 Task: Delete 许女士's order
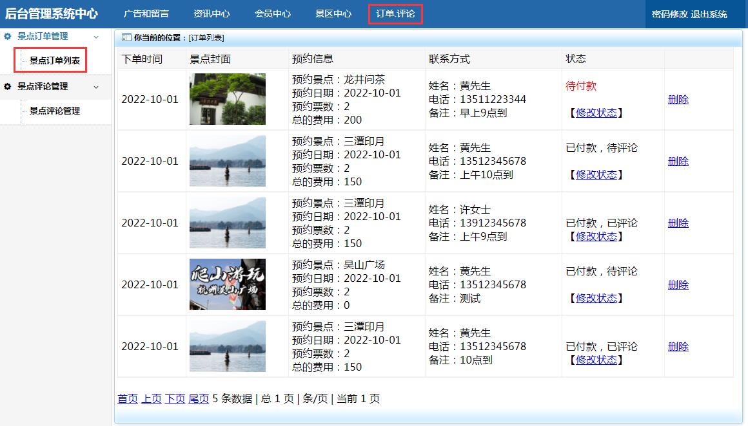tap(678, 223)
